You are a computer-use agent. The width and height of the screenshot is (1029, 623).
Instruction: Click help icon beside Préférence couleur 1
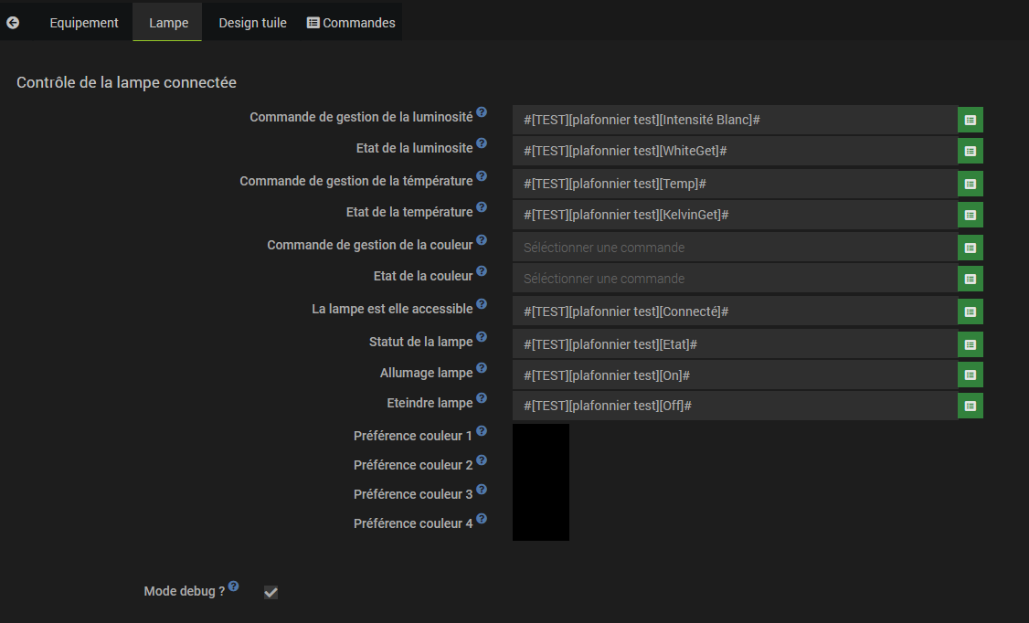pos(482,431)
